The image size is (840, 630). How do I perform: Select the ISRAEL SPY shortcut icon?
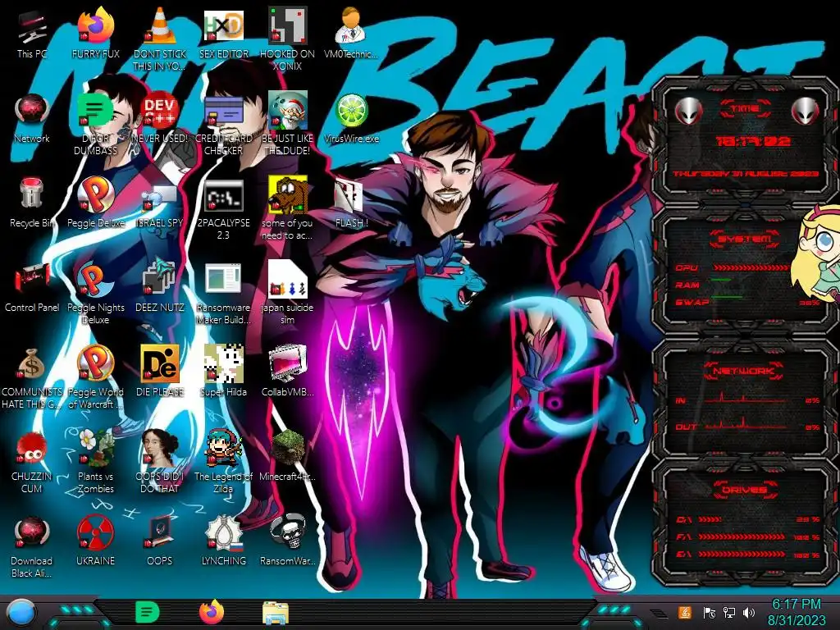click(160, 197)
